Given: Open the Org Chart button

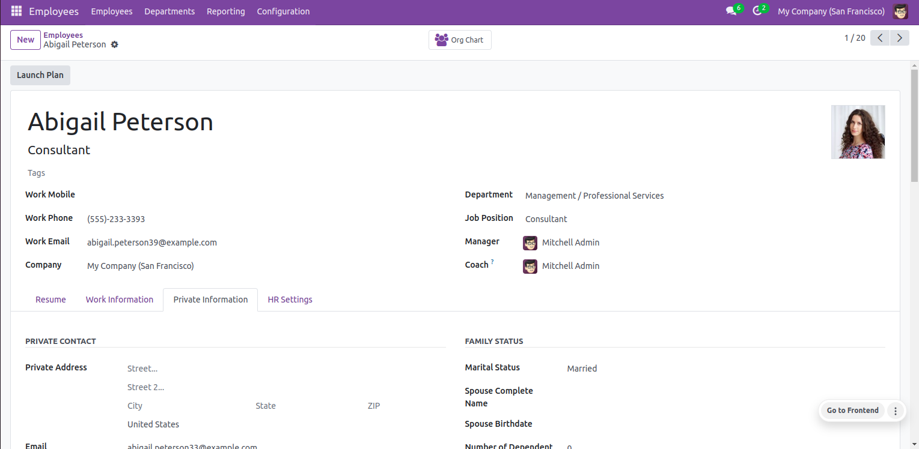Looking at the screenshot, I should point(460,40).
